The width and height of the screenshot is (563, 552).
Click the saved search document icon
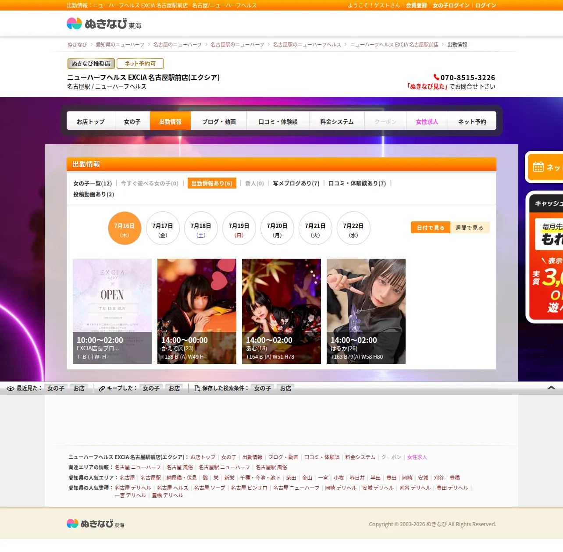[x=197, y=388]
